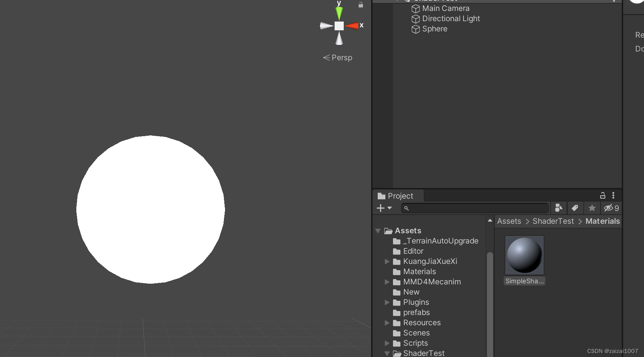644x357 pixels.
Task: Click the Main Camera cube icon in the Hierarchy
Action: [x=416, y=9]
